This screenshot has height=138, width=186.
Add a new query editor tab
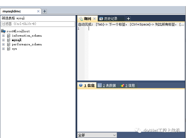[128, 19]
